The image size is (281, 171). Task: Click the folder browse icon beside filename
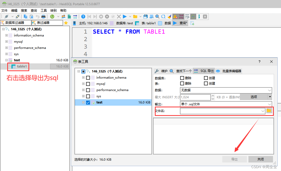coord(269,111)
